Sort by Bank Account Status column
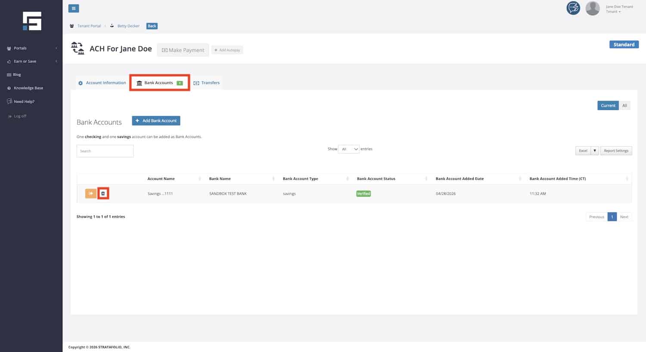 point(391,179)
